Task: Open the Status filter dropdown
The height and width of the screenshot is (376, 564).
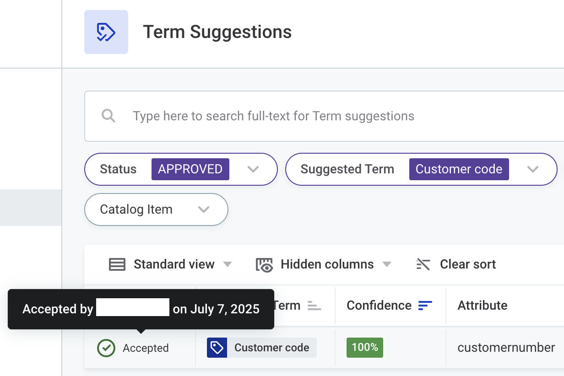Action: pyautogui.click(x=253, y=169)
